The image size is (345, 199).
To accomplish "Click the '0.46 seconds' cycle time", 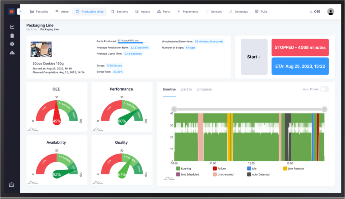I will tap(133, 54).
